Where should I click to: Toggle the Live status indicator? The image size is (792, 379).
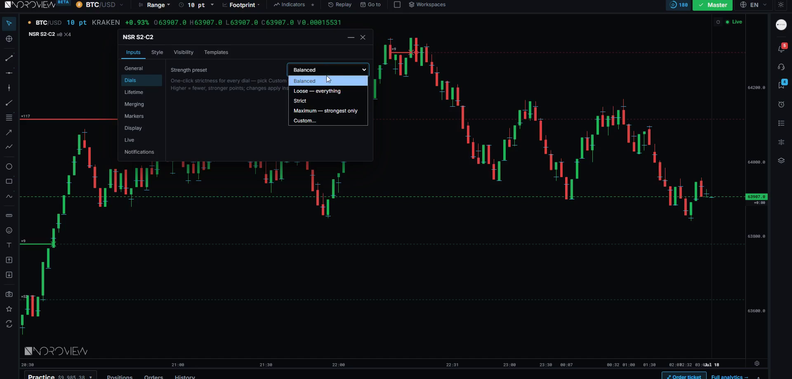point(734,22)
